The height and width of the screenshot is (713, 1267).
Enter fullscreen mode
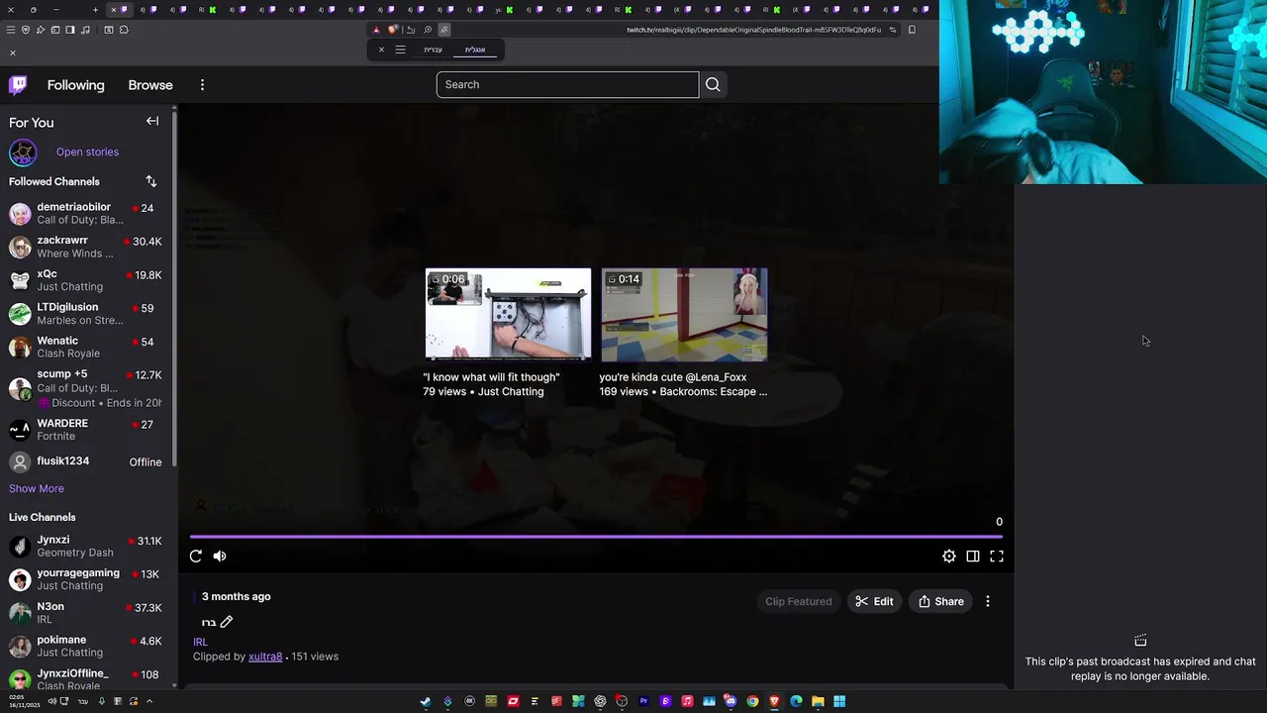[997, 557]
